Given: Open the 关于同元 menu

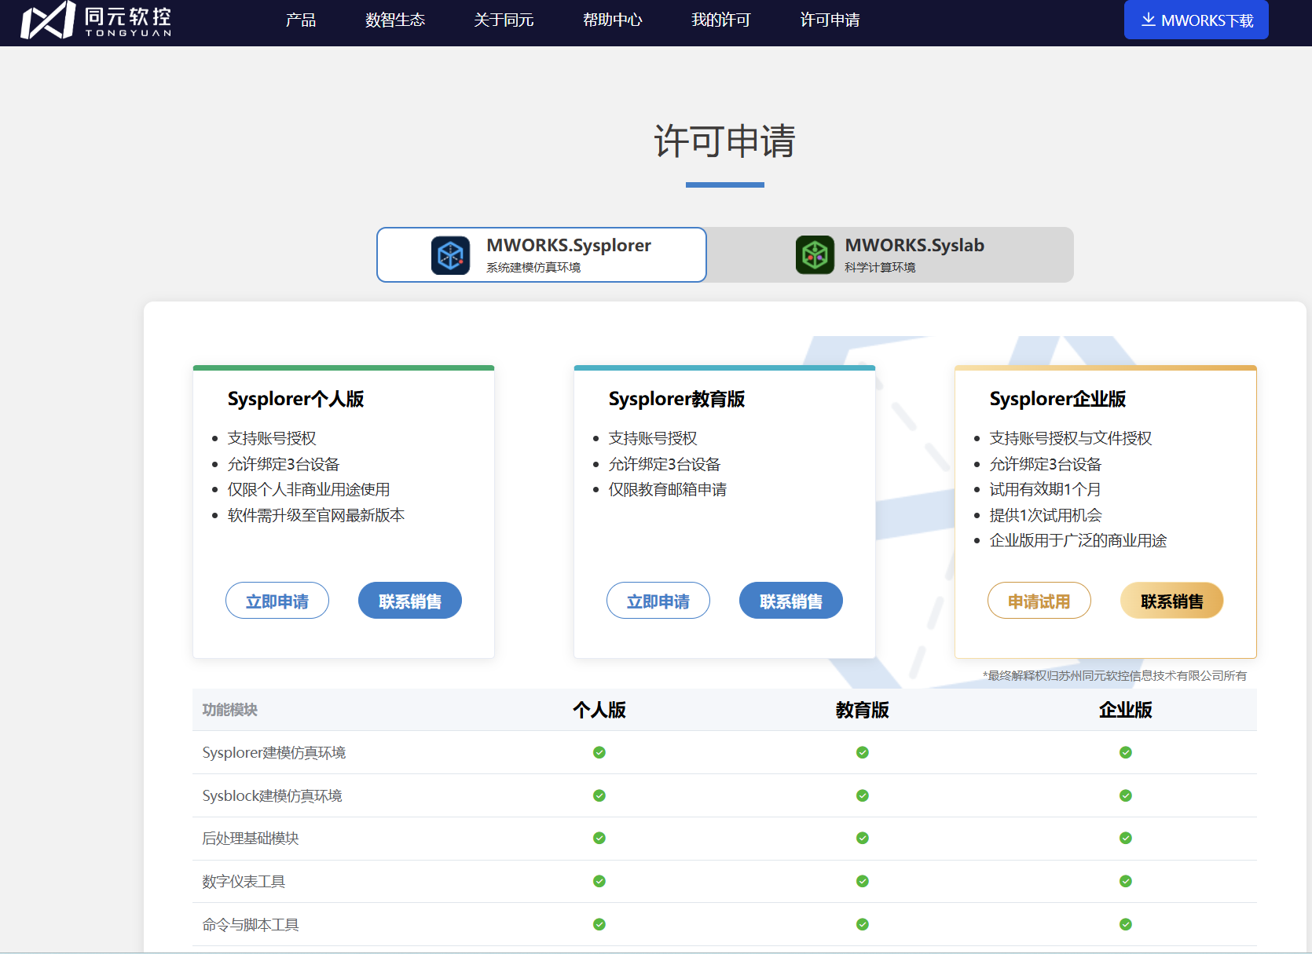Looking at the screenshot, I should 504,20.
